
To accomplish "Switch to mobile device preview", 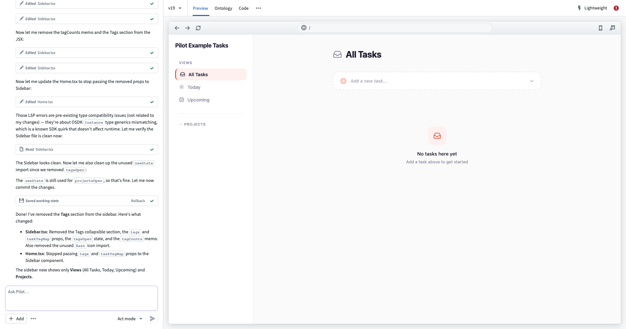I will tap(600, 28).
